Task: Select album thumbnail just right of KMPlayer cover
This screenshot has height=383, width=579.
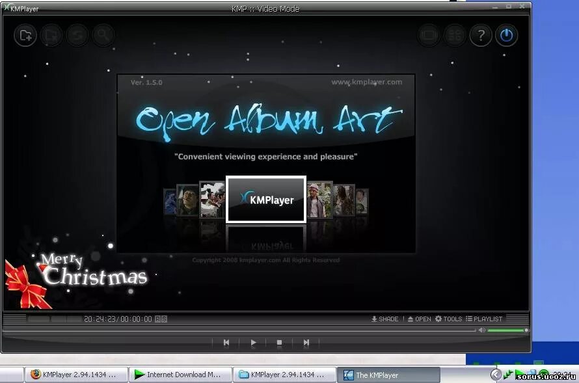Action: click(320, 199)
